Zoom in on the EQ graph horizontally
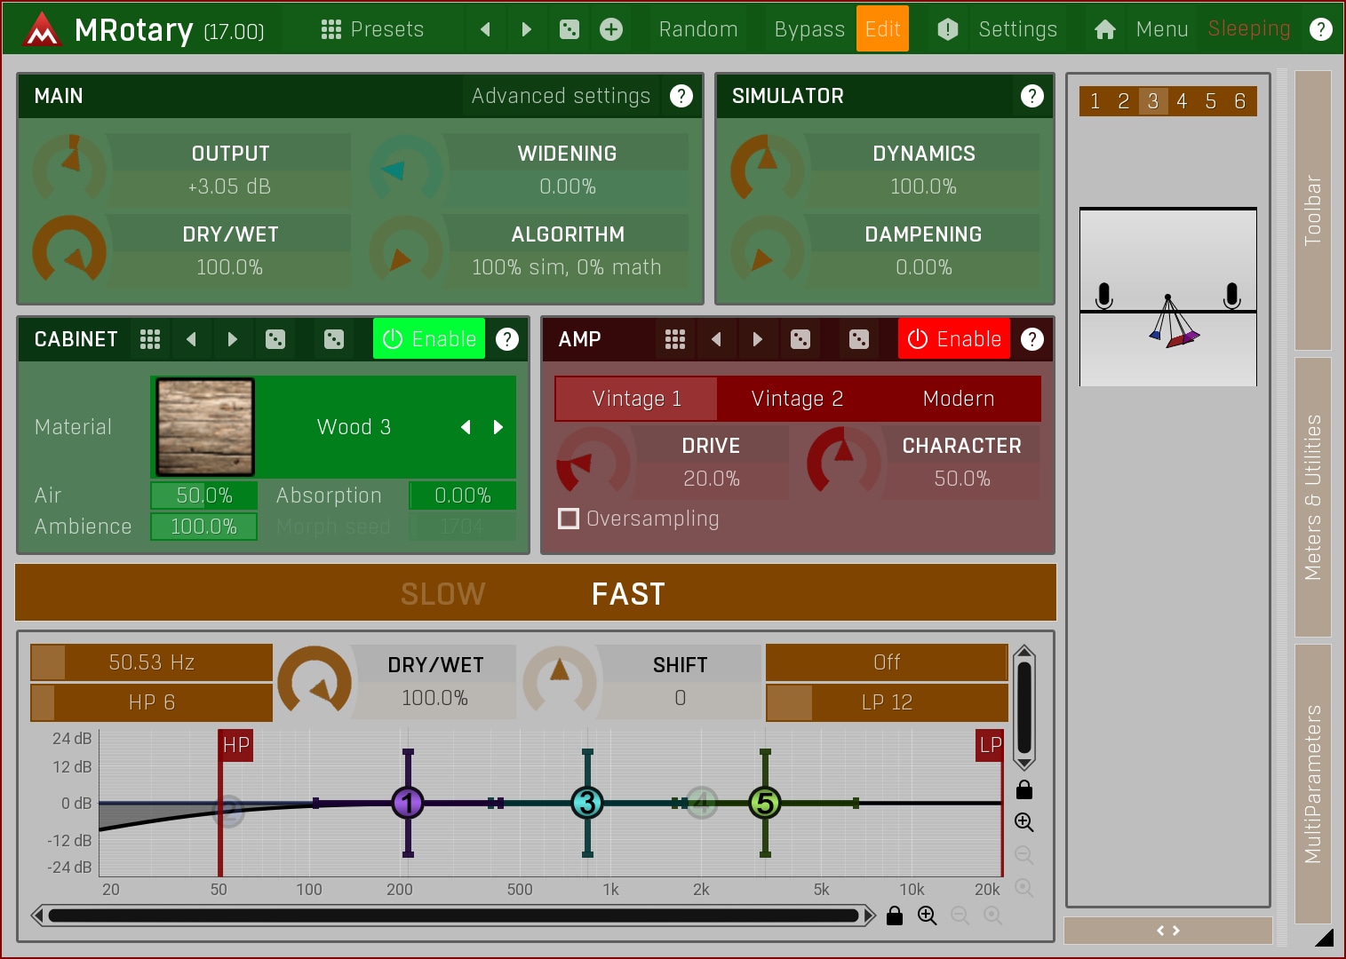 point(928,915)
